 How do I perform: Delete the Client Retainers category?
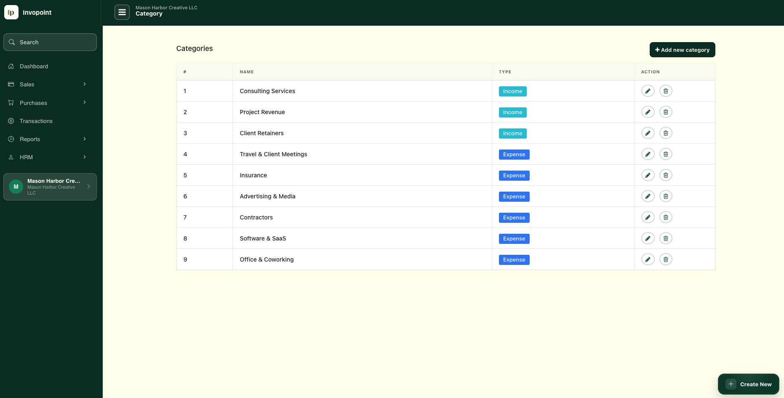click(666, 133)
